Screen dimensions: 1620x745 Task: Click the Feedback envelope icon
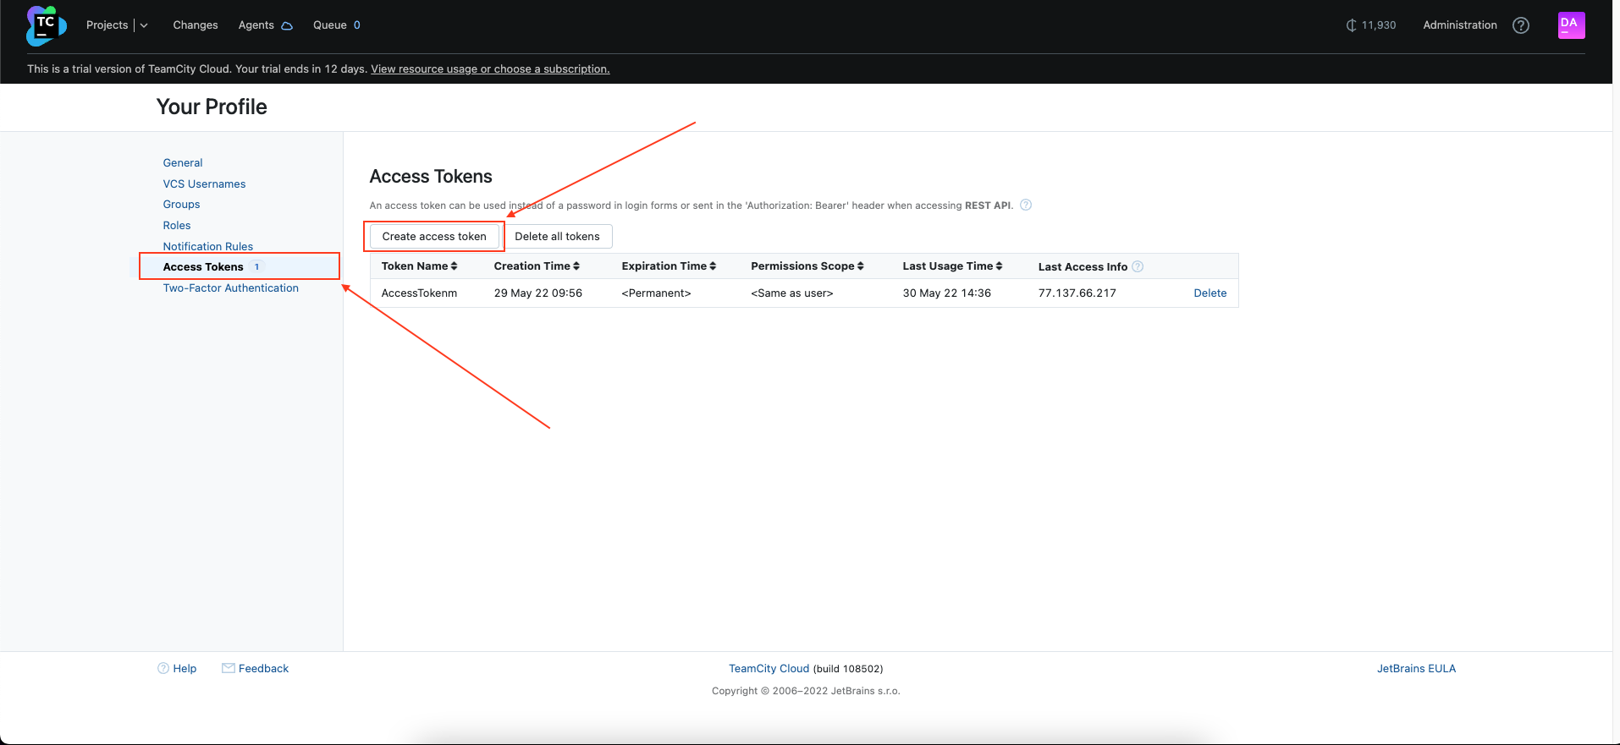tap(229, 668)
